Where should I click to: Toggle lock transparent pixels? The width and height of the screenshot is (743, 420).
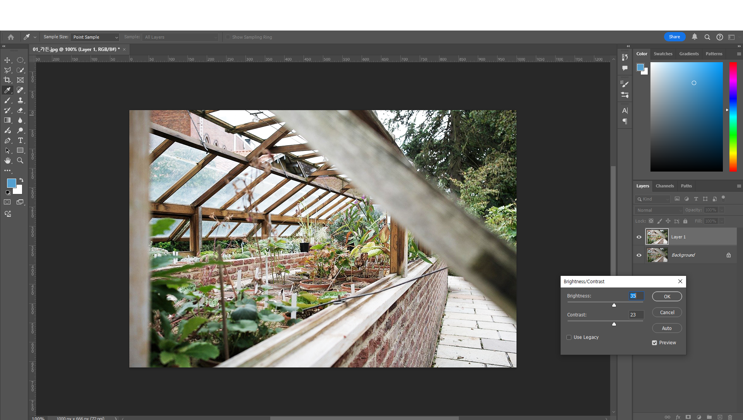pos(651,221)
